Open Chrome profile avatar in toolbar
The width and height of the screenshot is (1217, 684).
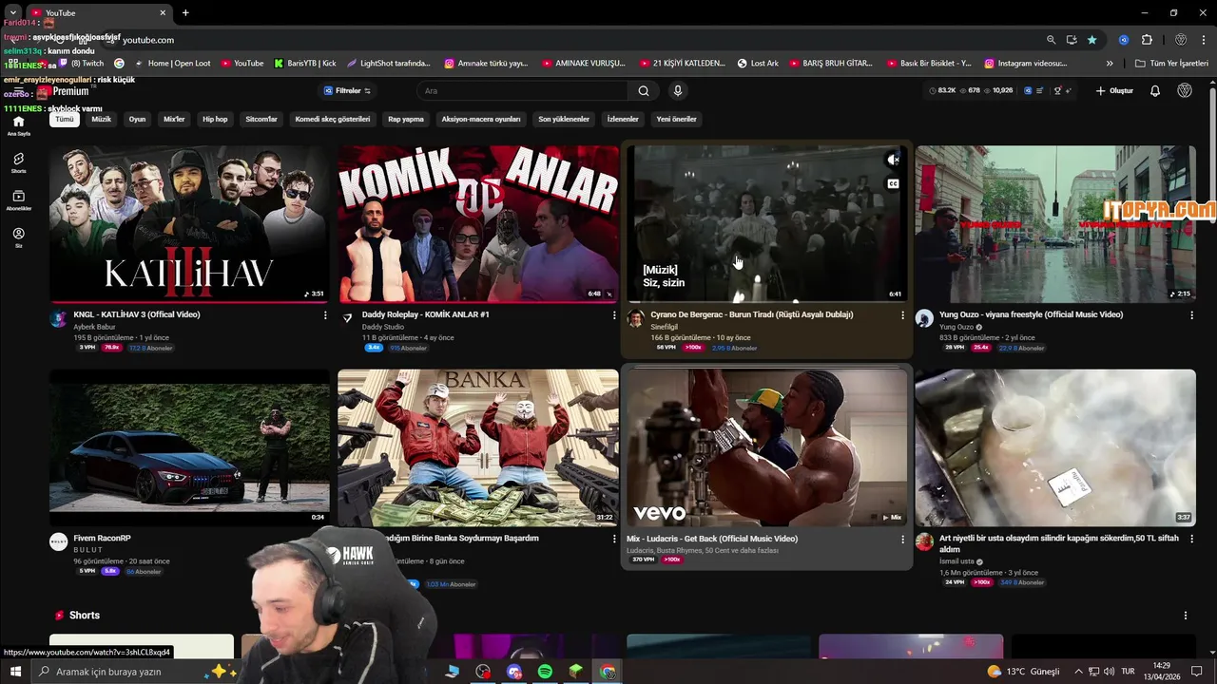click(1181, 40)
